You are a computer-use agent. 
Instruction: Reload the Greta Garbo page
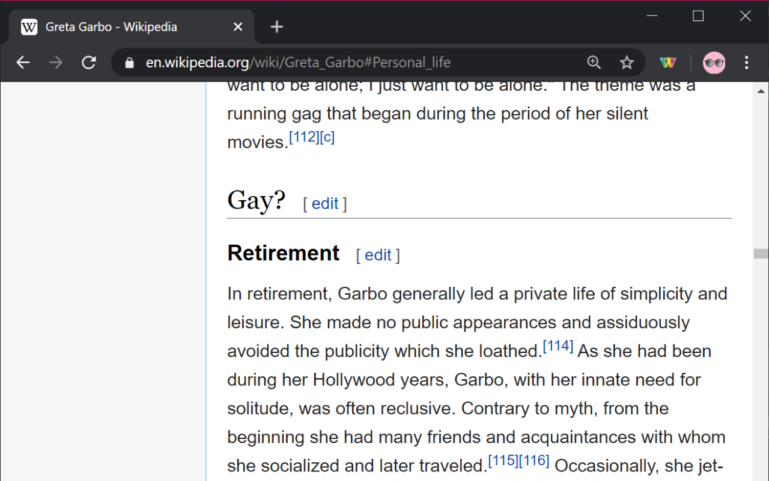click(x=89, y=62)
